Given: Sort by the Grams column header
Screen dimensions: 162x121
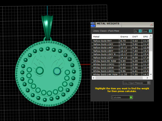Looking at the screenshot, I should 125,37.
